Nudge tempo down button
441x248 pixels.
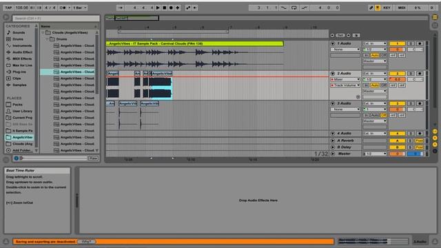pyautogui.click(x=32, y=8)
